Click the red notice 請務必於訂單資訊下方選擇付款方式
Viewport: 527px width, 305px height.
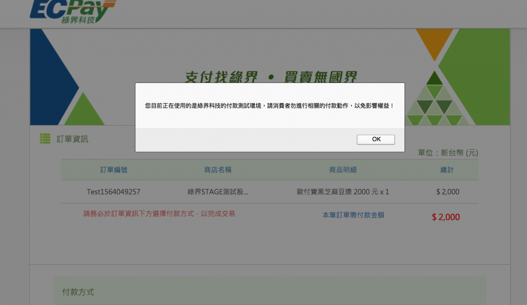(160, 214)
